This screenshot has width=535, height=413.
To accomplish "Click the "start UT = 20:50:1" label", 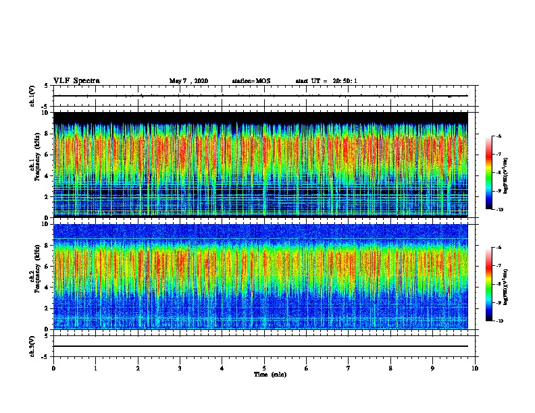I will coord(326,81).
